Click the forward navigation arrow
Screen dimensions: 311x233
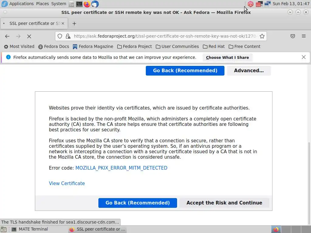(18, 36)
